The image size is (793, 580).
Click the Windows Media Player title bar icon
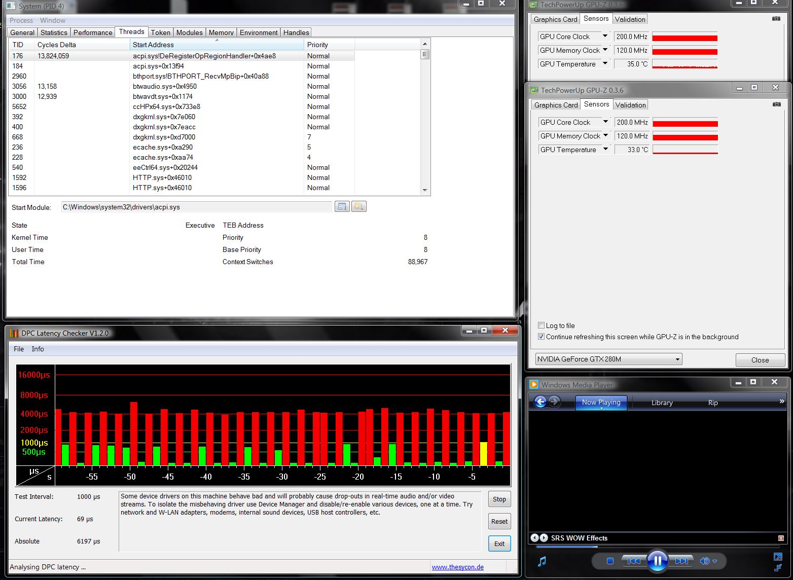tap(533, 384)
